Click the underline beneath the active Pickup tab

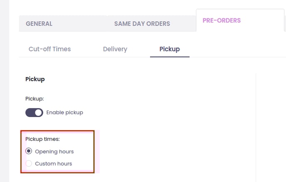170,57
